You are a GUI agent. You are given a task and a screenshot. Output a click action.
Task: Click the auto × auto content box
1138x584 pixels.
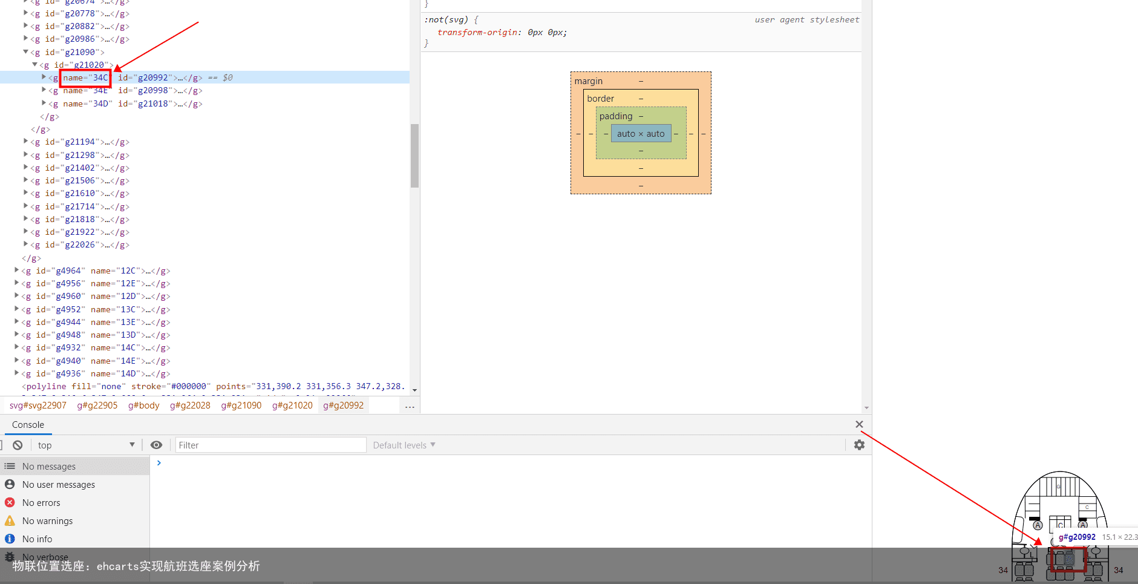pyautogui.click(x=641, y=134)
